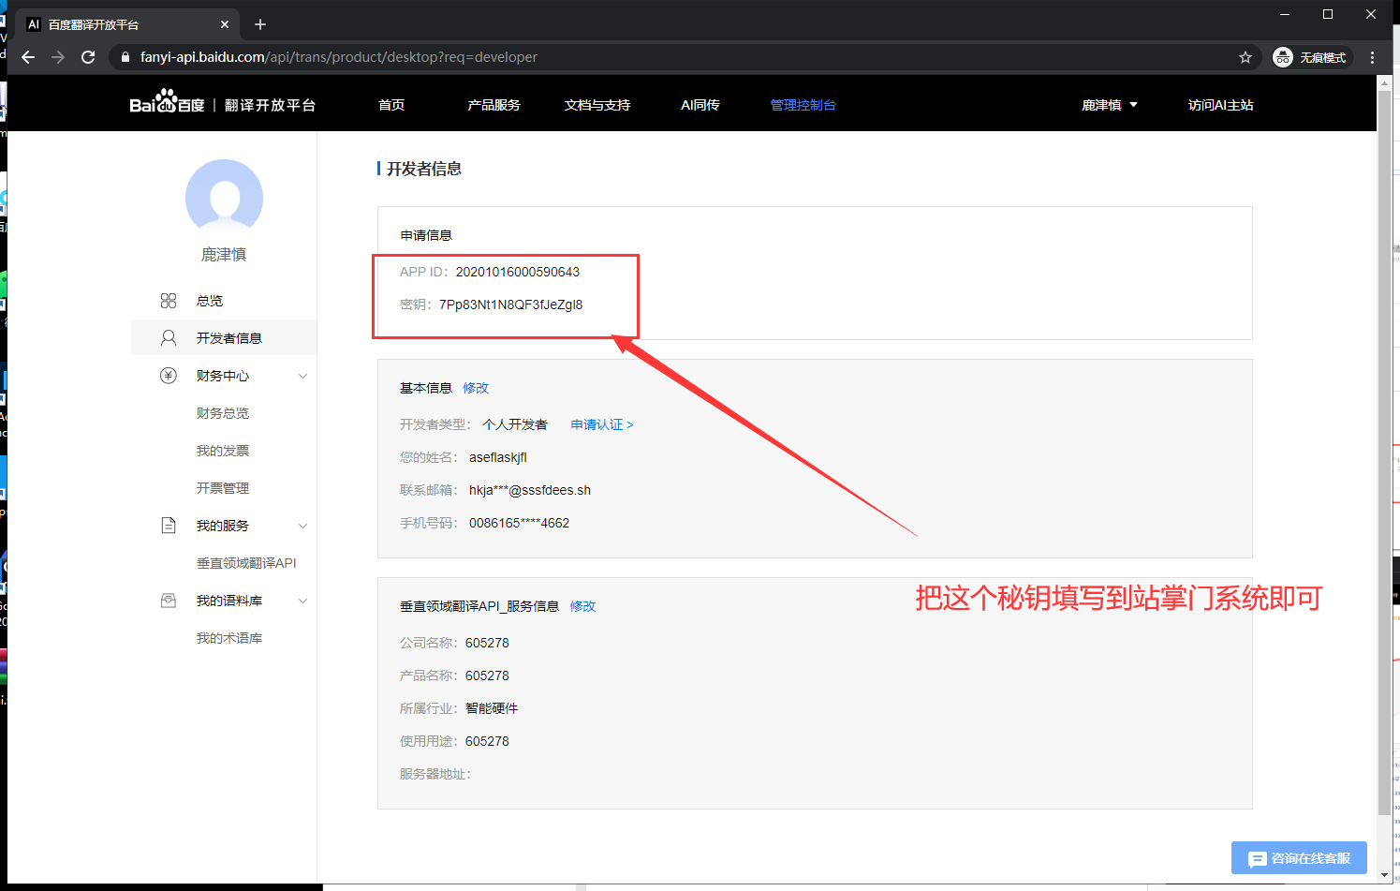
Task: Click the APP ID value 20201016000590643
Action: coord(518,272)
